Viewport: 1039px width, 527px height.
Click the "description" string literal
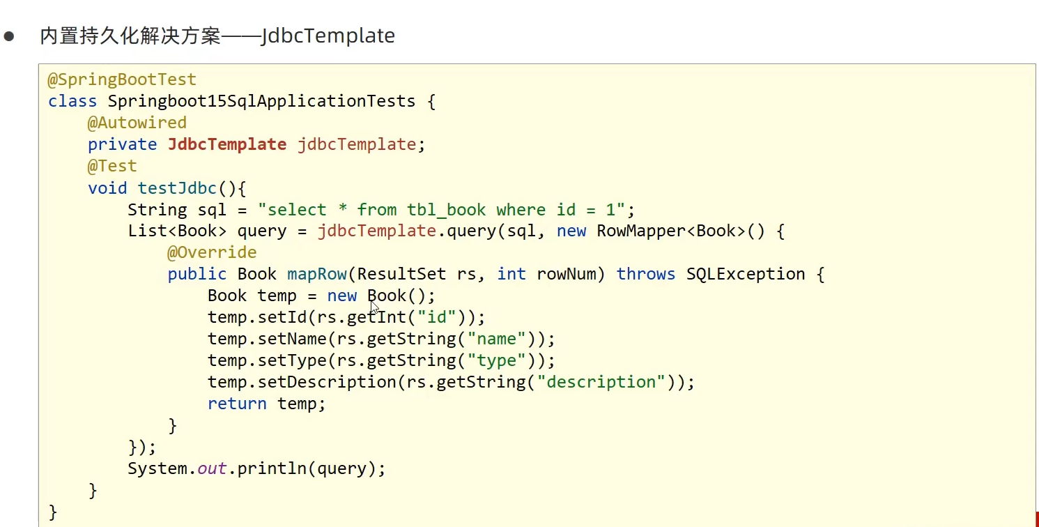click(601, 382)
